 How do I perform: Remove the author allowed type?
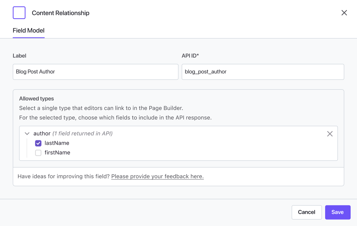pos(330,134)
